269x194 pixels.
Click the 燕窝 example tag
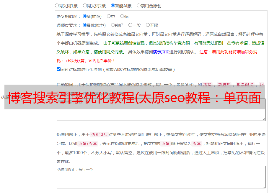point(207,85)
